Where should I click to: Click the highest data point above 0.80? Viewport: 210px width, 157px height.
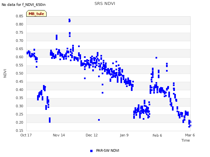pos(69,20)
